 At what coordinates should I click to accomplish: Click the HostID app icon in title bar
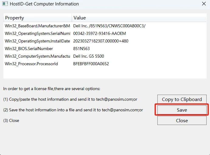point(5,4)
